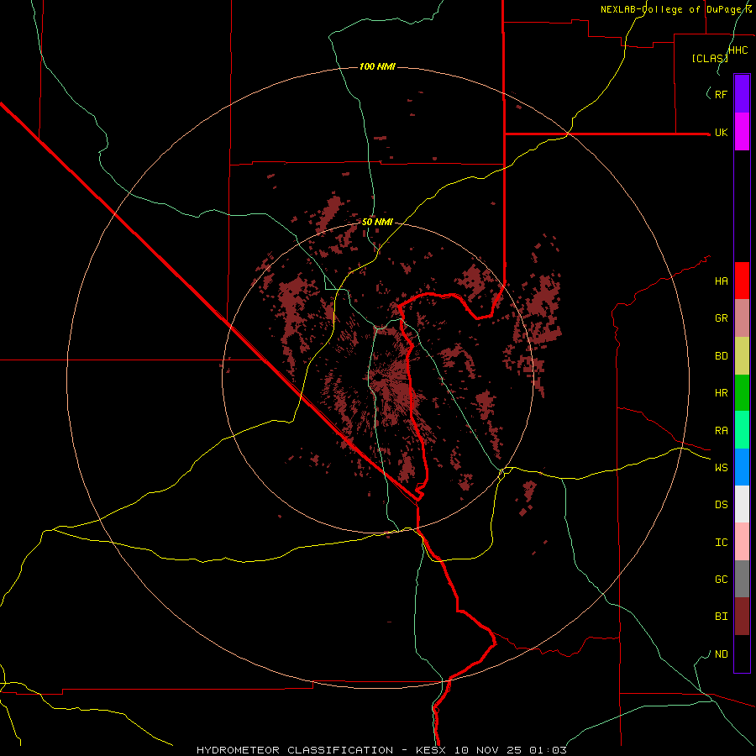Select the yellow BD legend swatch
The height and width of the screenshot is (756, 756).
point(742,356)
